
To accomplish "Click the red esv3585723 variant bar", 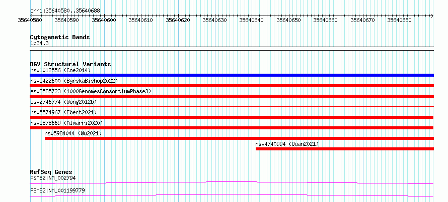I will [232, 96].
